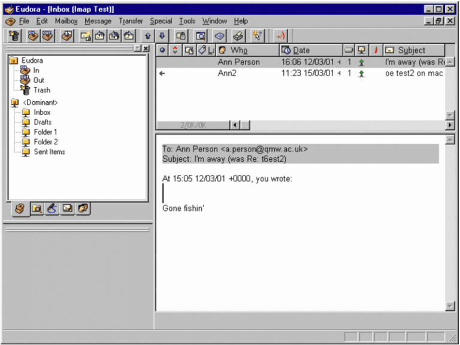Select the Drafts folder
The height and width of the screenshot is (345, 460).
coord(43,122)
